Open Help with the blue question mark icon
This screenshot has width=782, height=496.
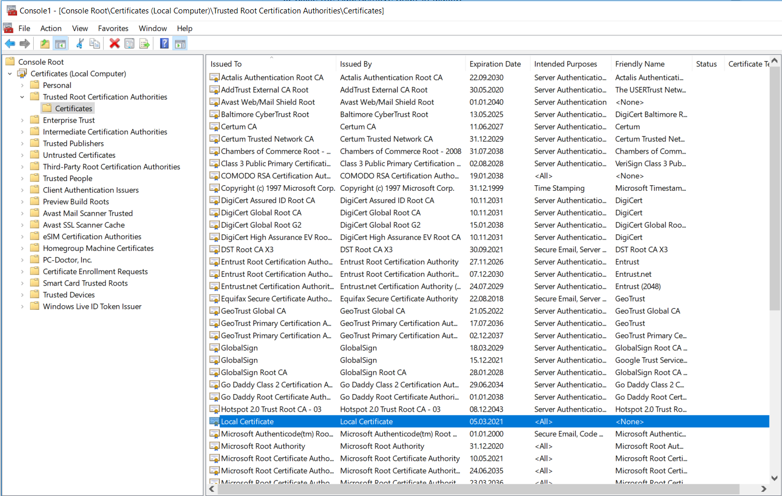click(164, 44)
